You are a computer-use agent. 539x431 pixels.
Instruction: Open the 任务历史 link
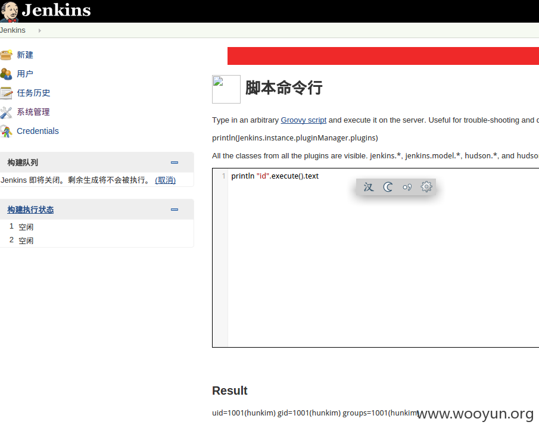coord(33,93)
